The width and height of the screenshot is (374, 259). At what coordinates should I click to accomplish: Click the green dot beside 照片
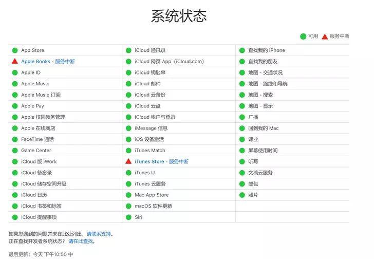242,195
